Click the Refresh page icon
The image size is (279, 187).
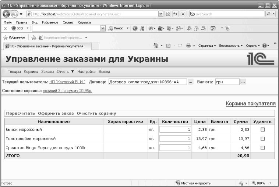(x=174, y=14)
